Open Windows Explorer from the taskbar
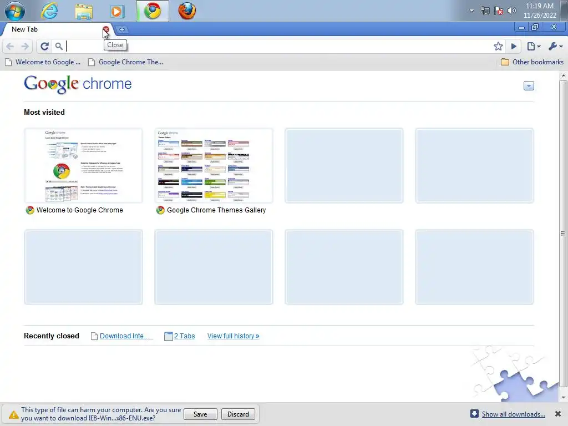 (x=84, y=11)
